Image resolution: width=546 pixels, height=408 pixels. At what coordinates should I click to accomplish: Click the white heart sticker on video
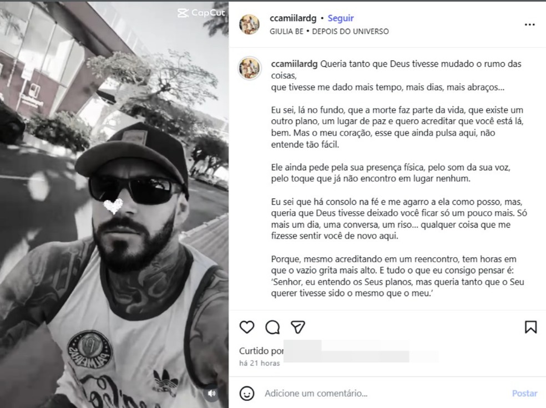pos(114,206)
